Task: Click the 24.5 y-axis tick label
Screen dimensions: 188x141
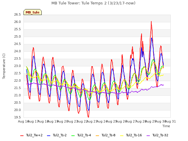Action: coord(18,44)
